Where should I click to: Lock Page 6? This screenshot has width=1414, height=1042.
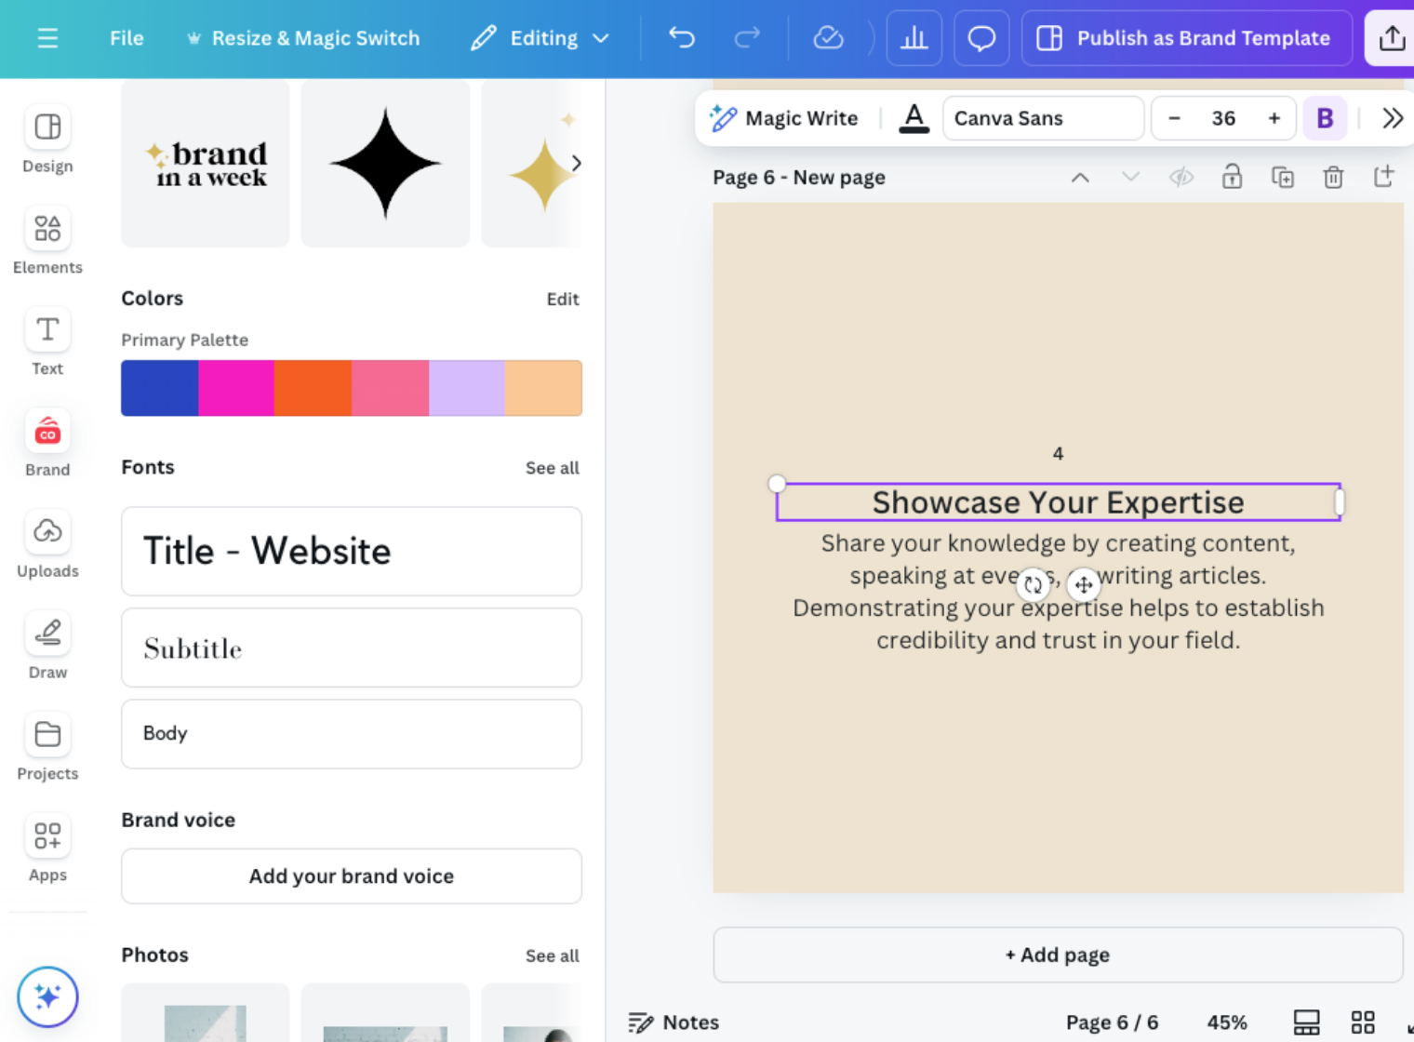[x=1232, y=177]
